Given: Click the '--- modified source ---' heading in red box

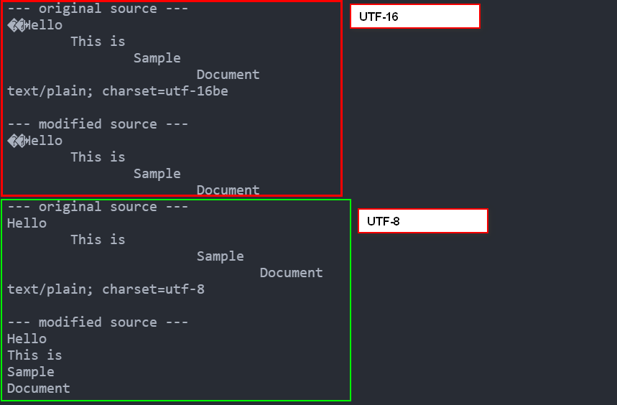Looking at the screenshot, I should point(98,124).
